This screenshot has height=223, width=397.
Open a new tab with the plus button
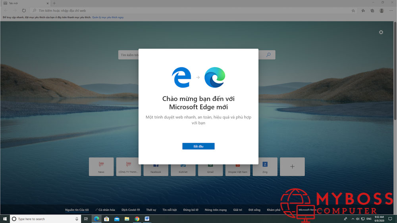tap(54, 3)
